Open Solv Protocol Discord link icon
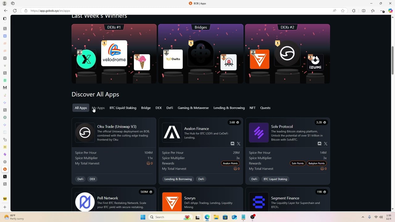This screenshot has height=222, width=395. [319, 144]
